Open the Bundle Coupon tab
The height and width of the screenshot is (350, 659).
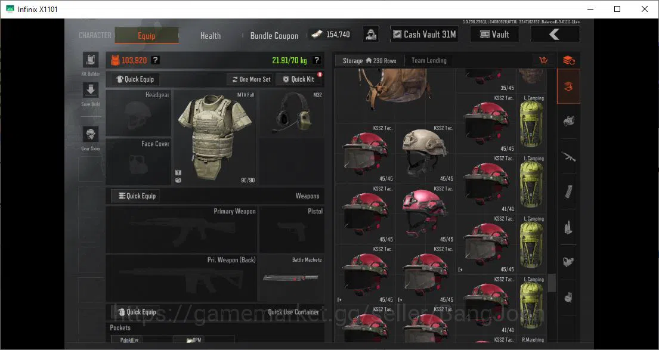click(274, 36)
